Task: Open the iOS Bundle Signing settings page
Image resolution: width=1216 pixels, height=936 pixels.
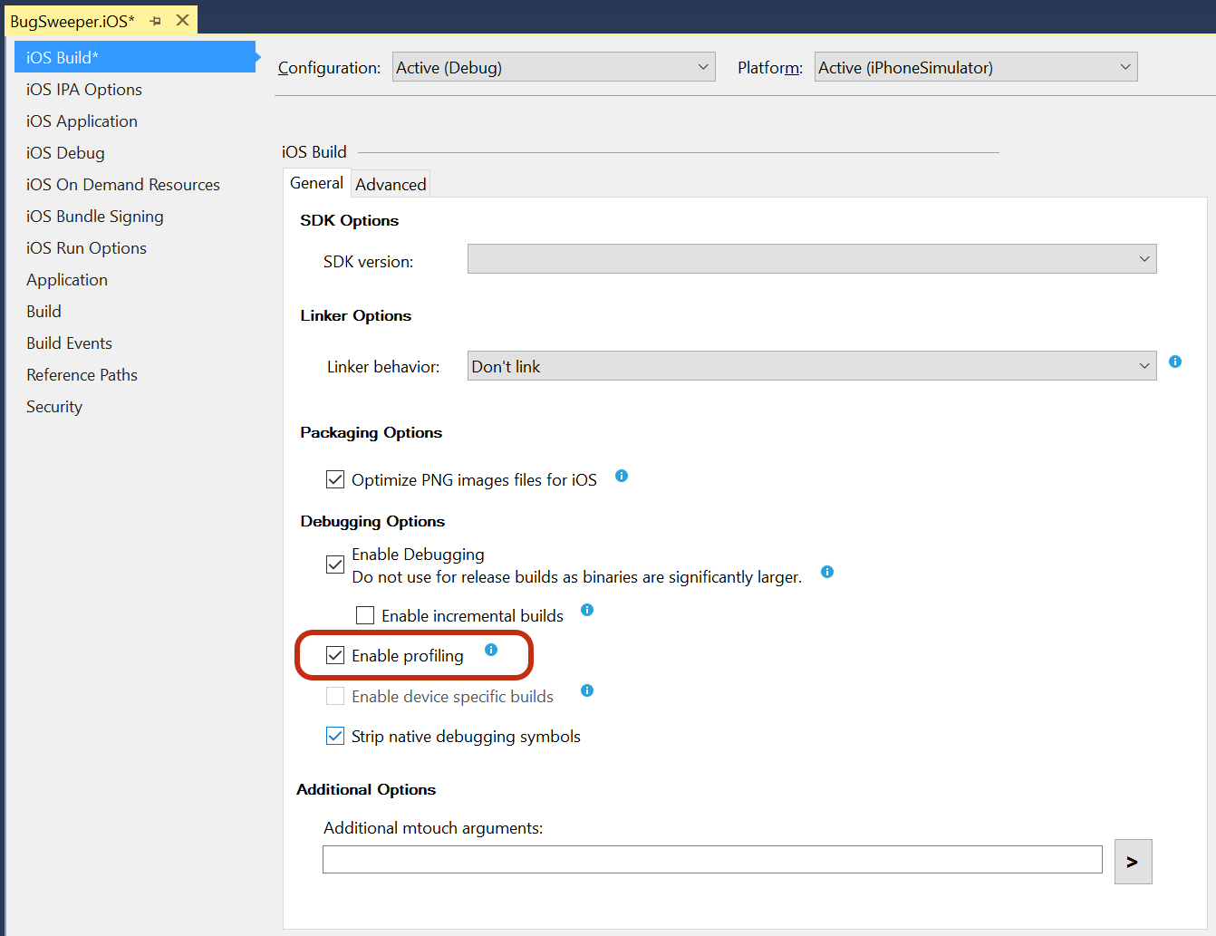Action: pyautogui.click(x=94, y=216)
